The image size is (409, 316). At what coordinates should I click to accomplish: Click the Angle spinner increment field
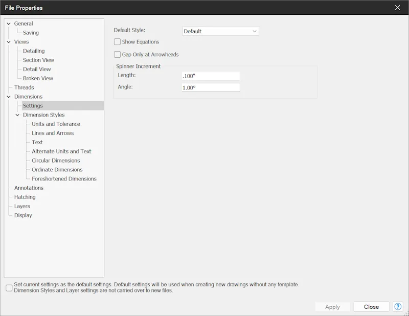[211, 87]
